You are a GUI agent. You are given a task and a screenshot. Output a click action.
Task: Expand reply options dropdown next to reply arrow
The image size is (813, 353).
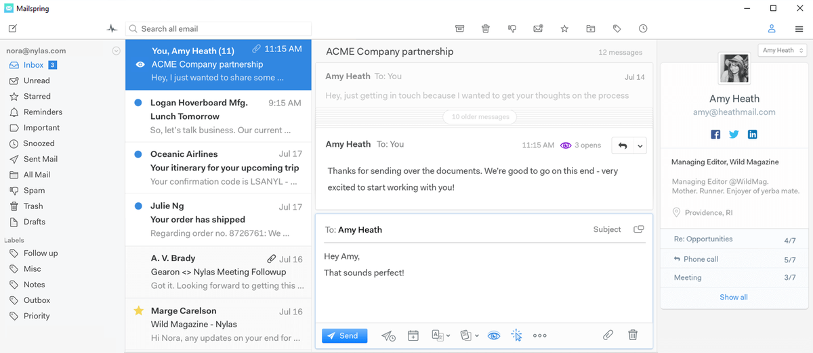pos(640,145)
